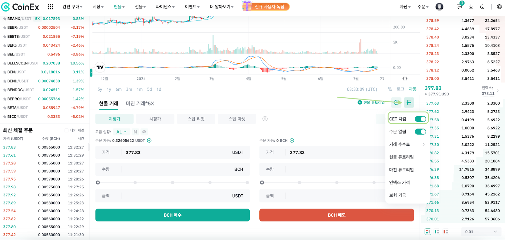The width and height of the screenshot is (505, 240).
Task: Open the language globe icon
Action: 499,7
